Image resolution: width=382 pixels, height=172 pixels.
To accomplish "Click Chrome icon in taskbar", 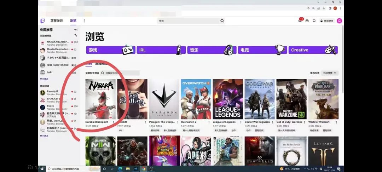I will 144,168.
